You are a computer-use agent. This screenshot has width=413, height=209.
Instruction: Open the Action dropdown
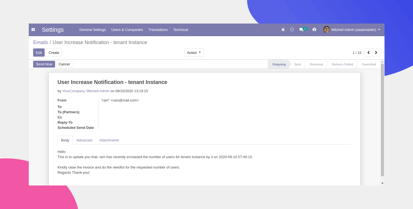click(194, 53)
